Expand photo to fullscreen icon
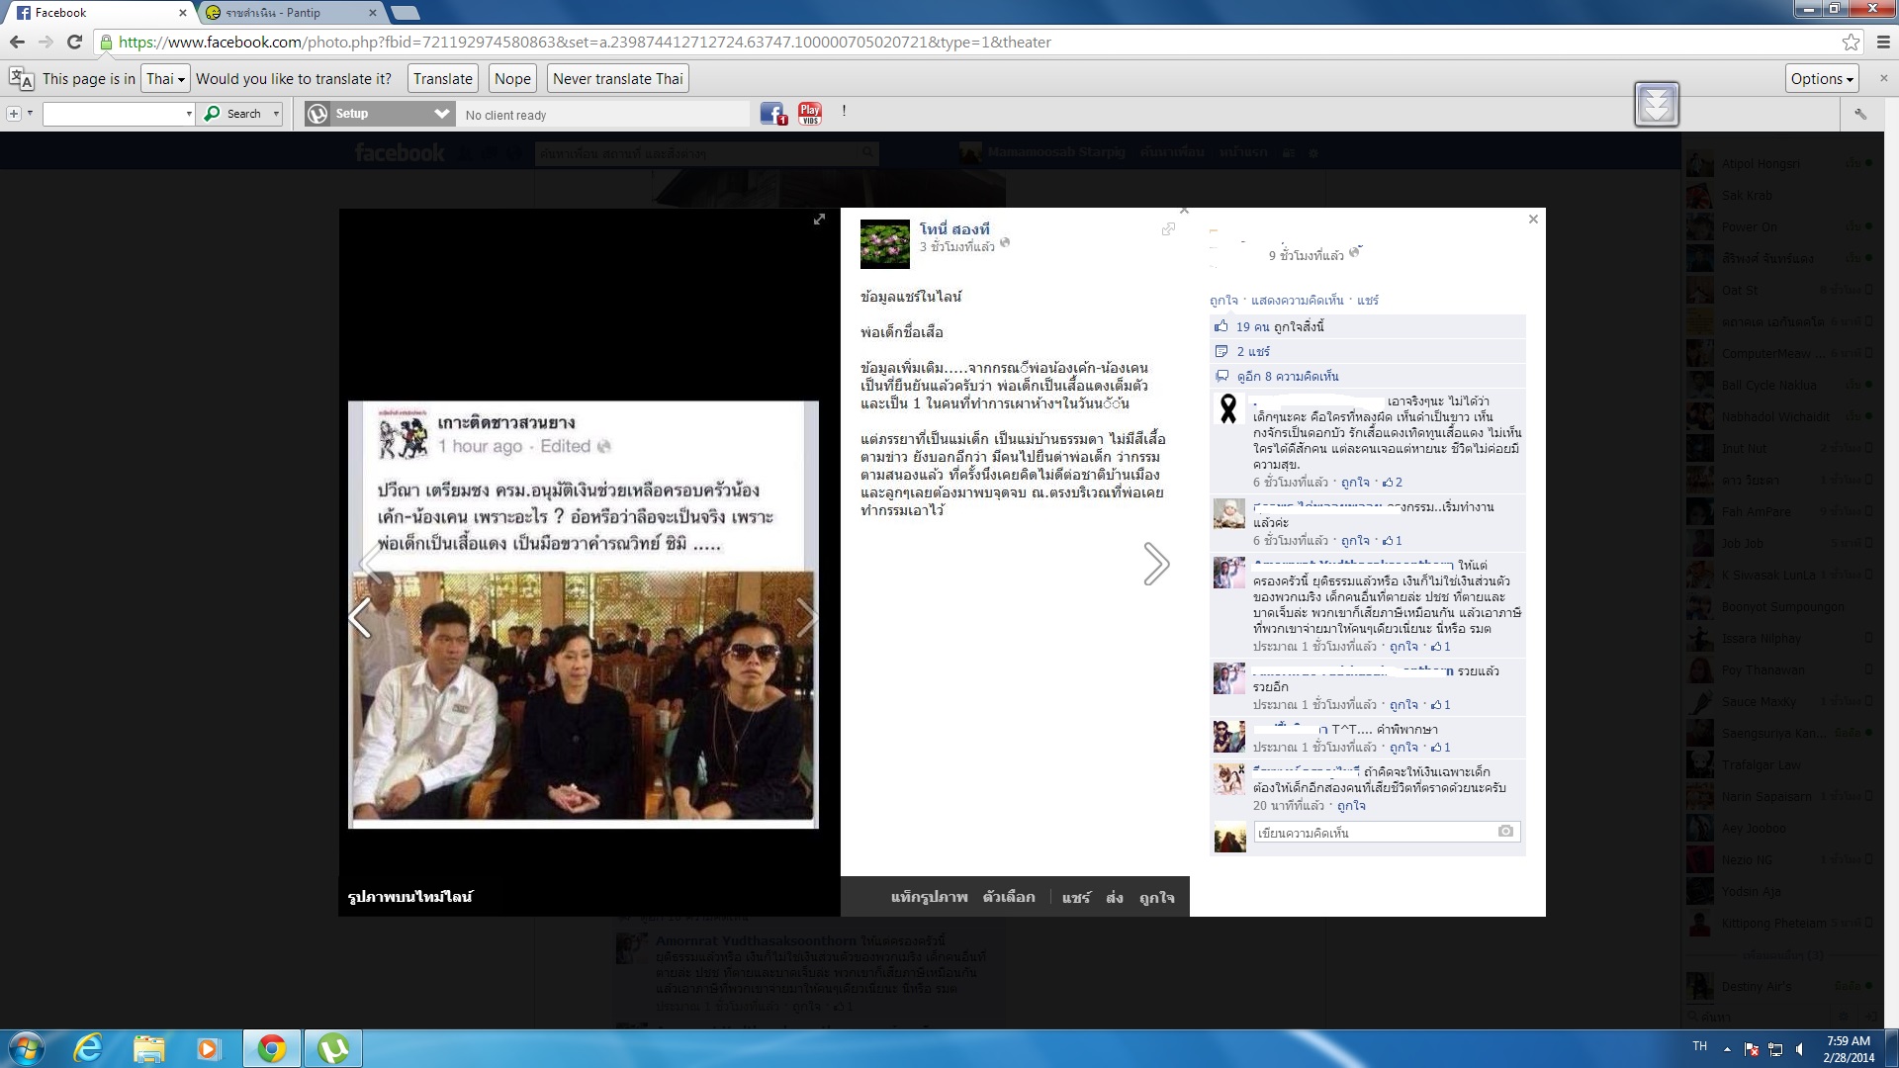Viewport: 1899px width, 1068px height. tap(819, 220)
